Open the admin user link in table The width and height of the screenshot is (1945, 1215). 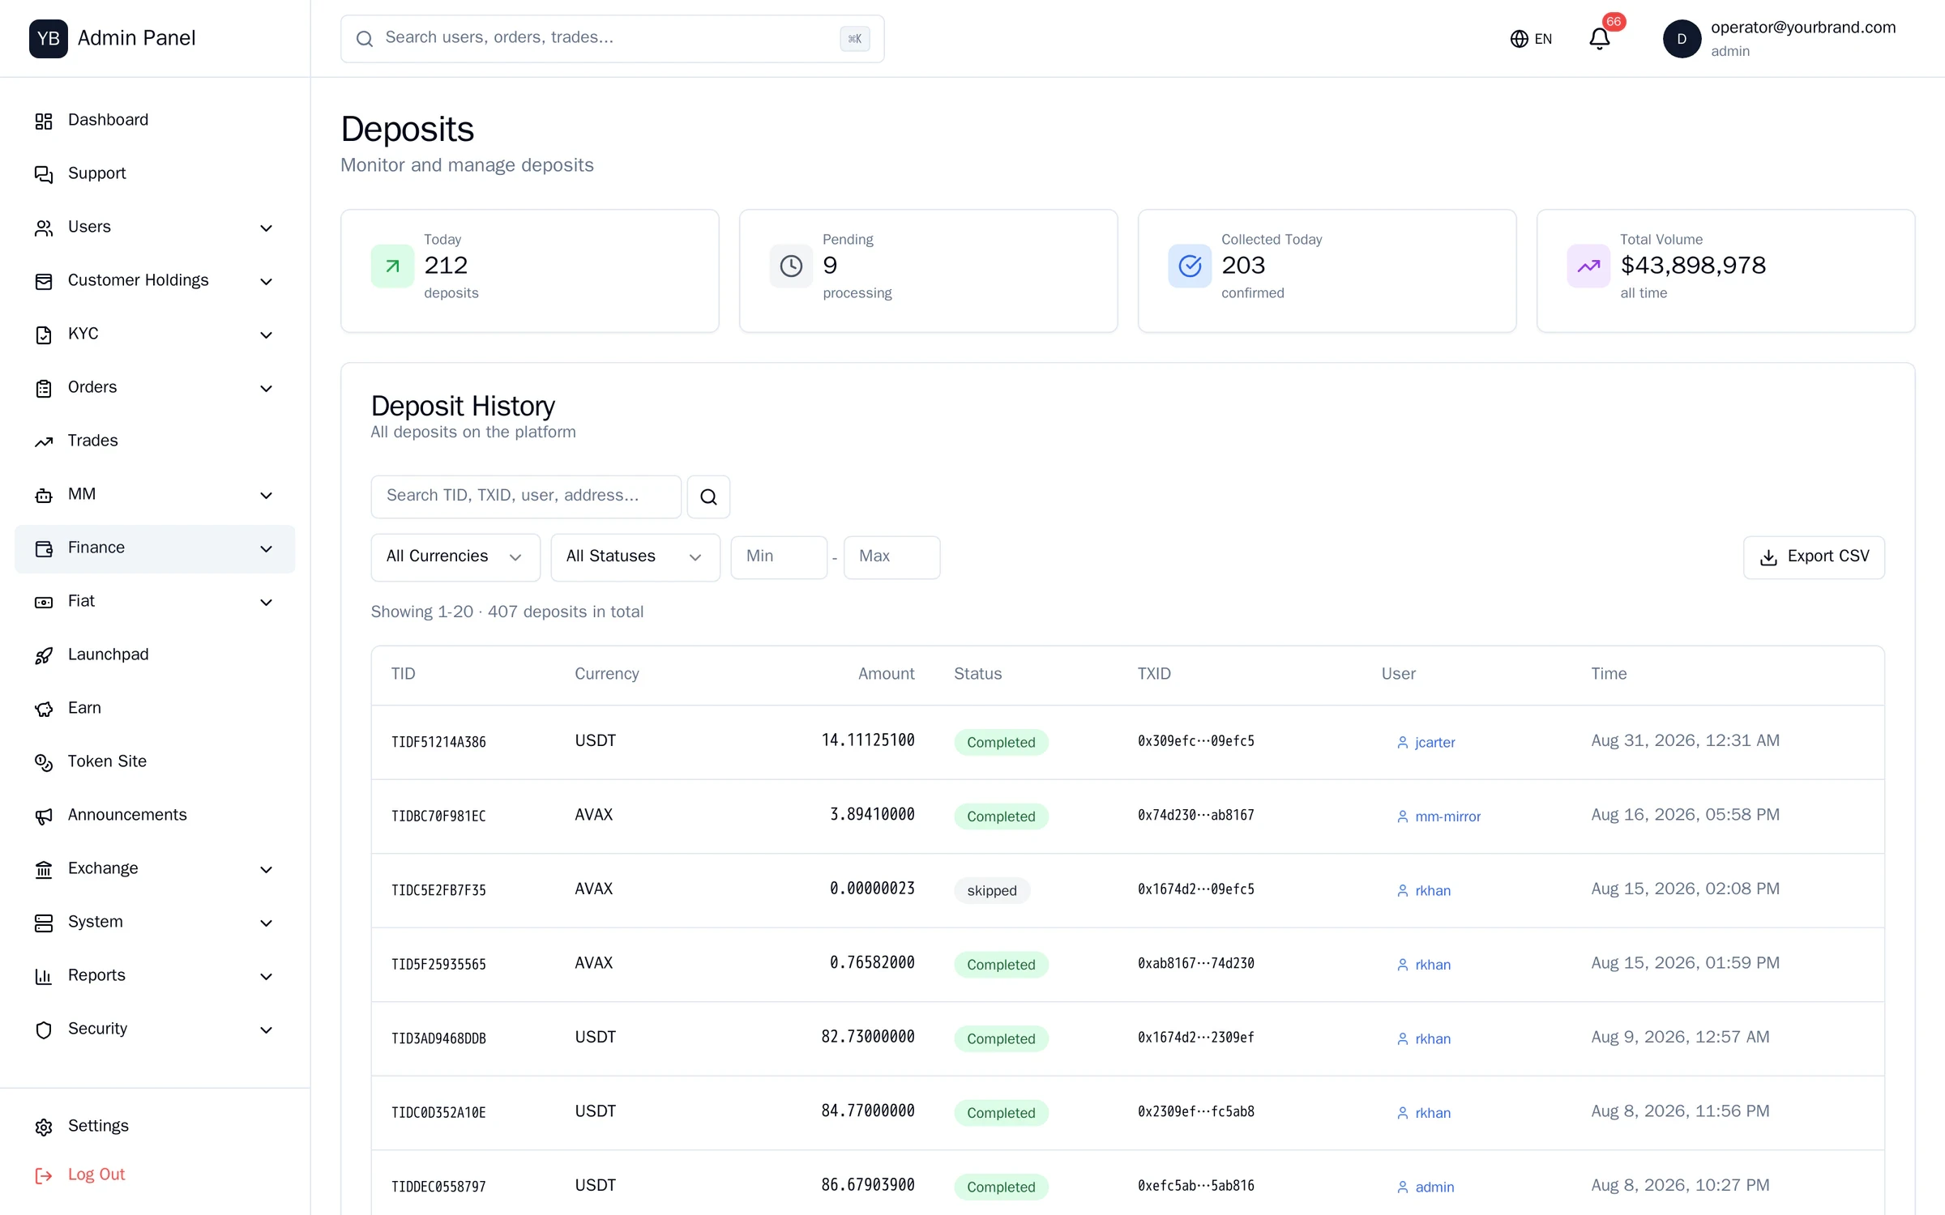(x=1426, y=1187)
